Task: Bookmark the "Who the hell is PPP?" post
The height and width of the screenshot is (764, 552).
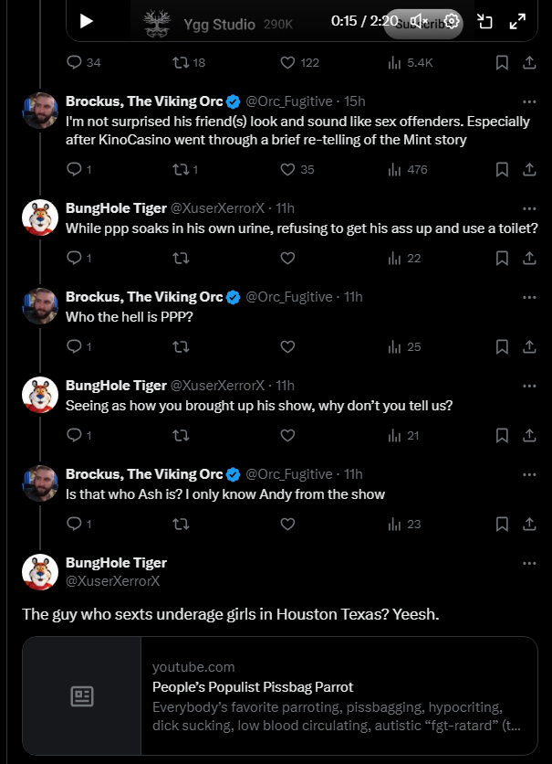Action: 501,347
